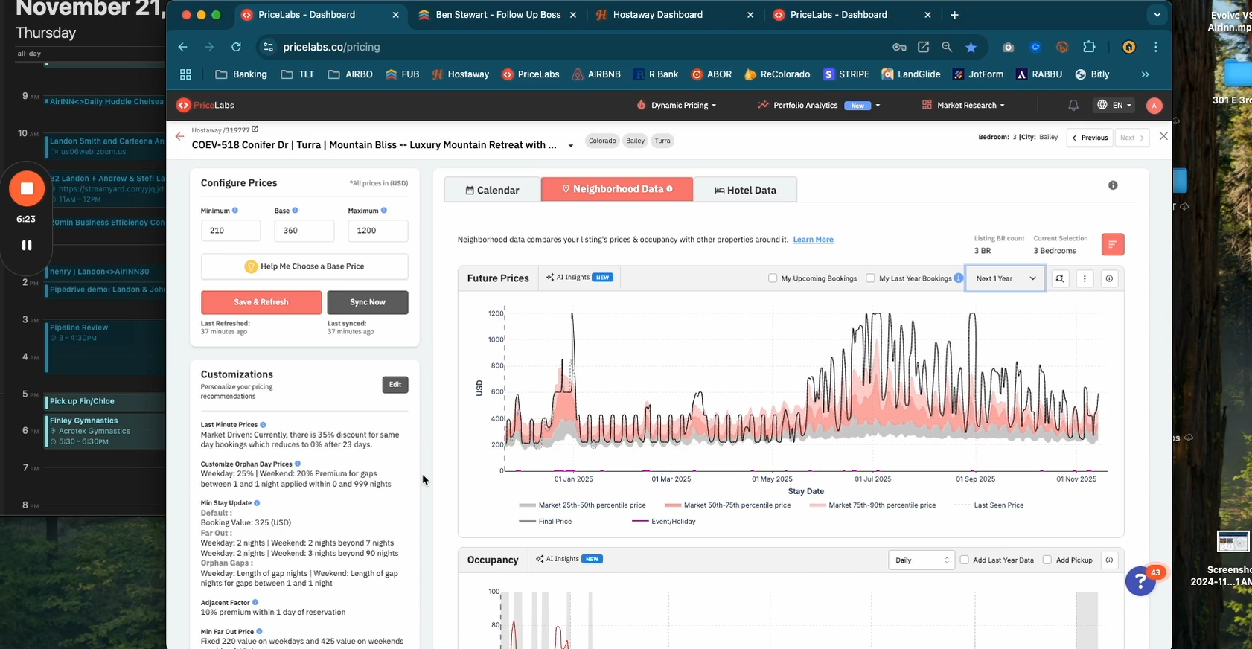Switch to the Hotel Data tab
1252x649 pixels.
745,190
